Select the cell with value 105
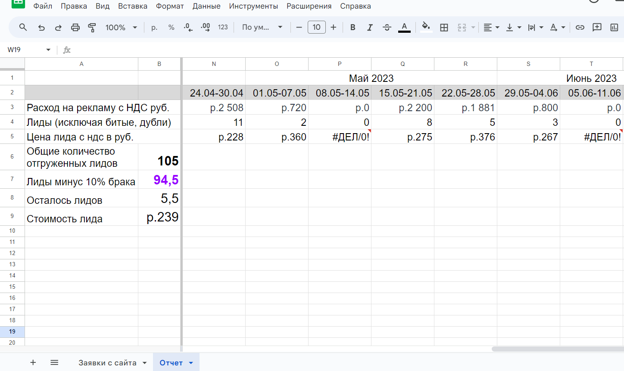This screenshot has height=371, width=624. coord(159,157)
